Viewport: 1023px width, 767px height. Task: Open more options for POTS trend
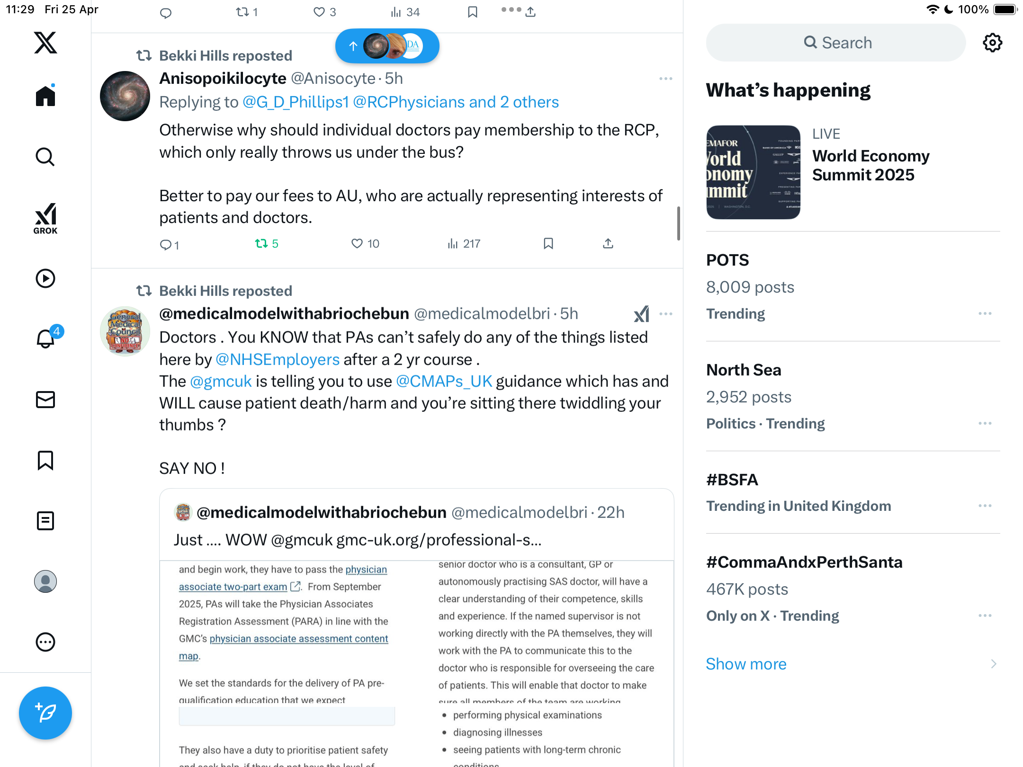click(x=985, y=313)
